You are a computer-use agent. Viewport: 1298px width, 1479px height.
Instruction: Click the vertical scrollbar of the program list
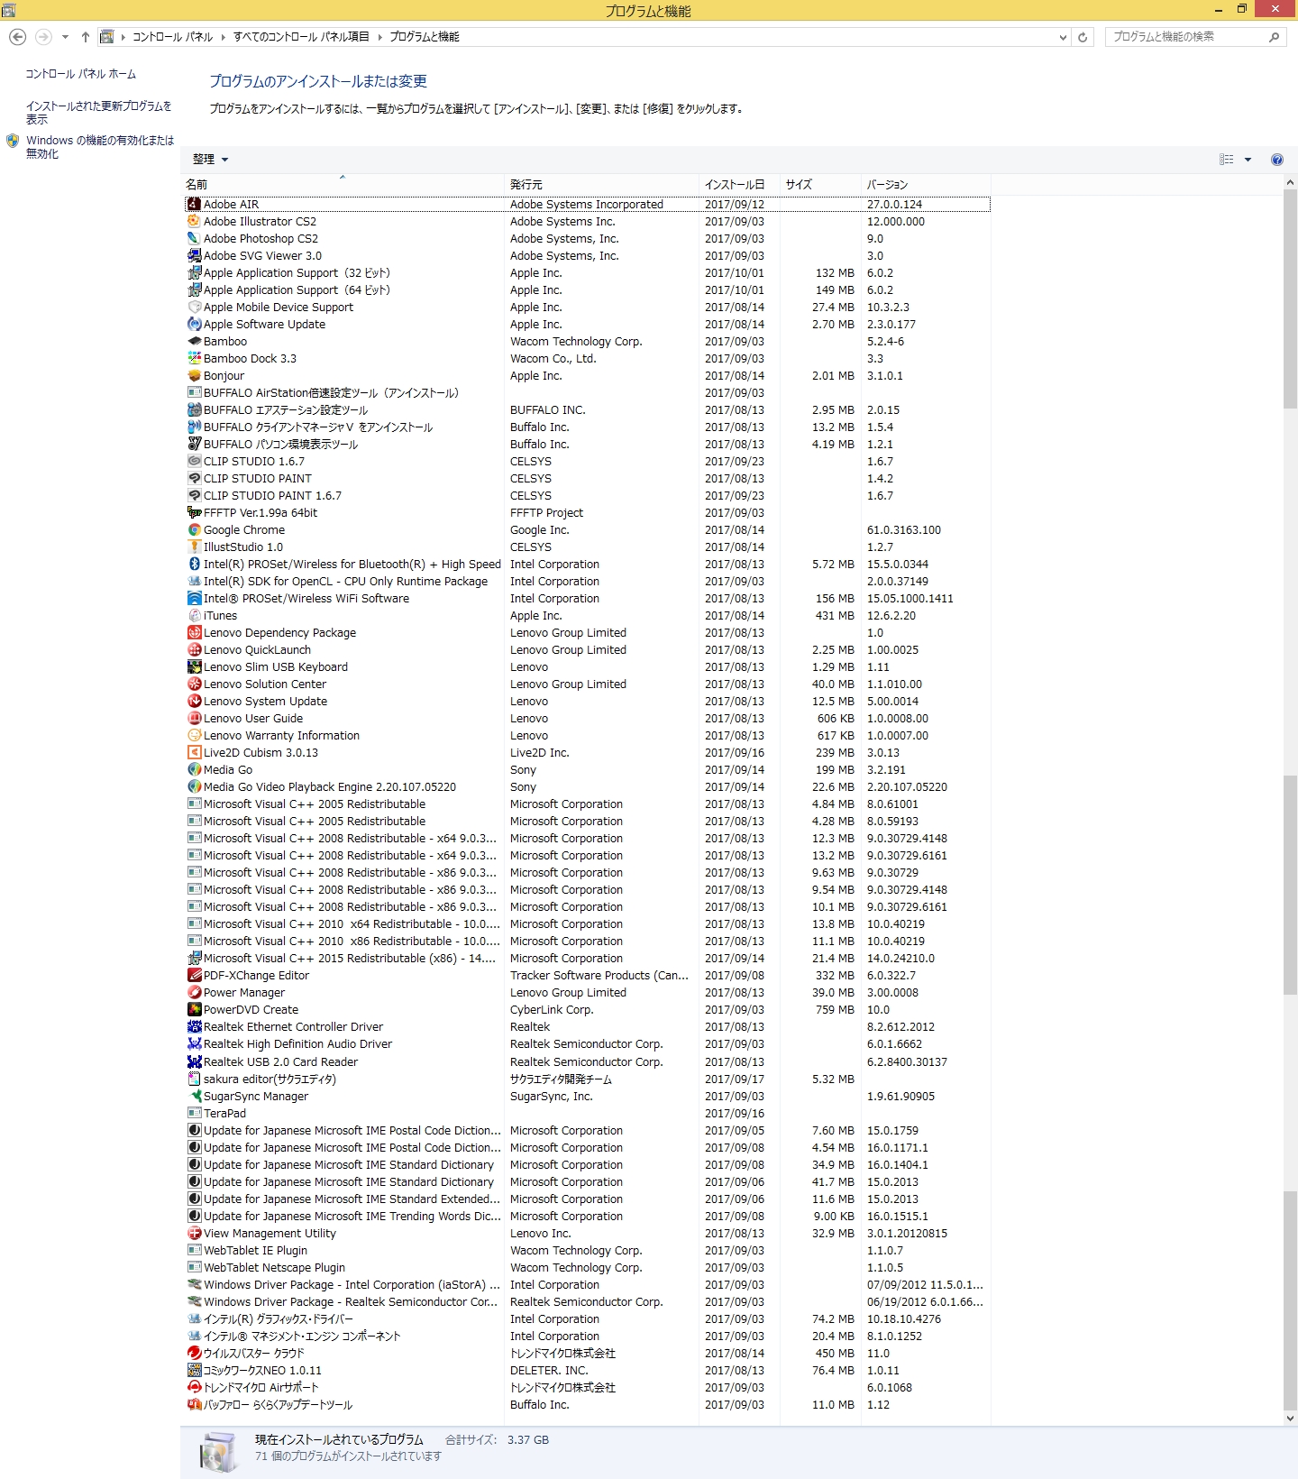pyautogui.click(x=1290, y=800)
